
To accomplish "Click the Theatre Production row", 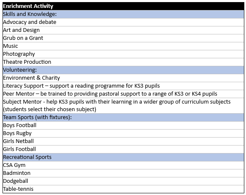I will point(123,62).
